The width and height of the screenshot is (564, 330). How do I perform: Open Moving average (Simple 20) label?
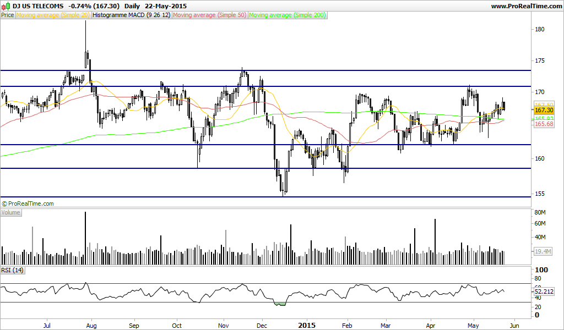pyautogui.click(x=53, y=15)
